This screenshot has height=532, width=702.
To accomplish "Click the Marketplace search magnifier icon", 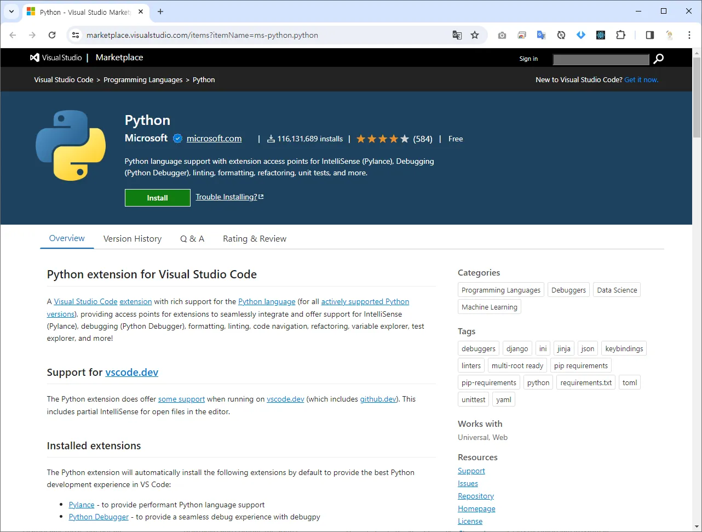I will pyautogui.click(x=659, y=59).
